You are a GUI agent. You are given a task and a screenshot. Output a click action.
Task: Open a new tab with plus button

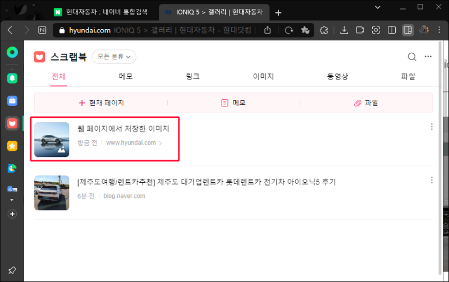tap(278, 12)
